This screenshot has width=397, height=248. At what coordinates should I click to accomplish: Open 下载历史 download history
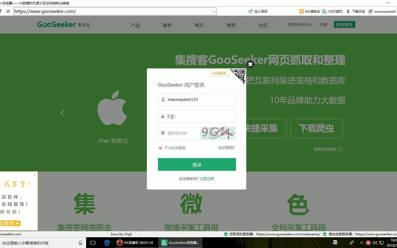click(356, 11)
